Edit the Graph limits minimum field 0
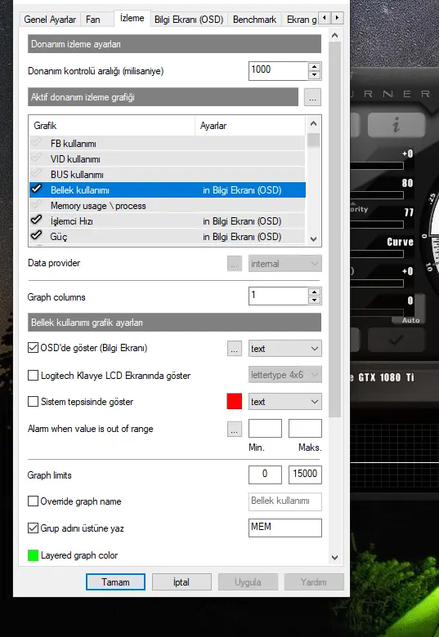 point(265,474)
